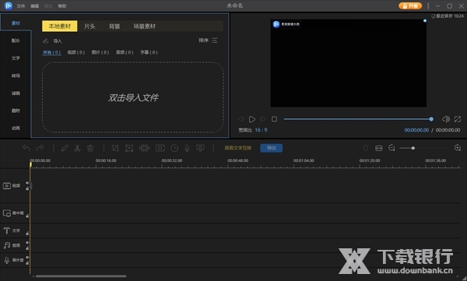467x281 pixels.
Task: Open the 排序 sort dropdown
Action: (208, 40)
